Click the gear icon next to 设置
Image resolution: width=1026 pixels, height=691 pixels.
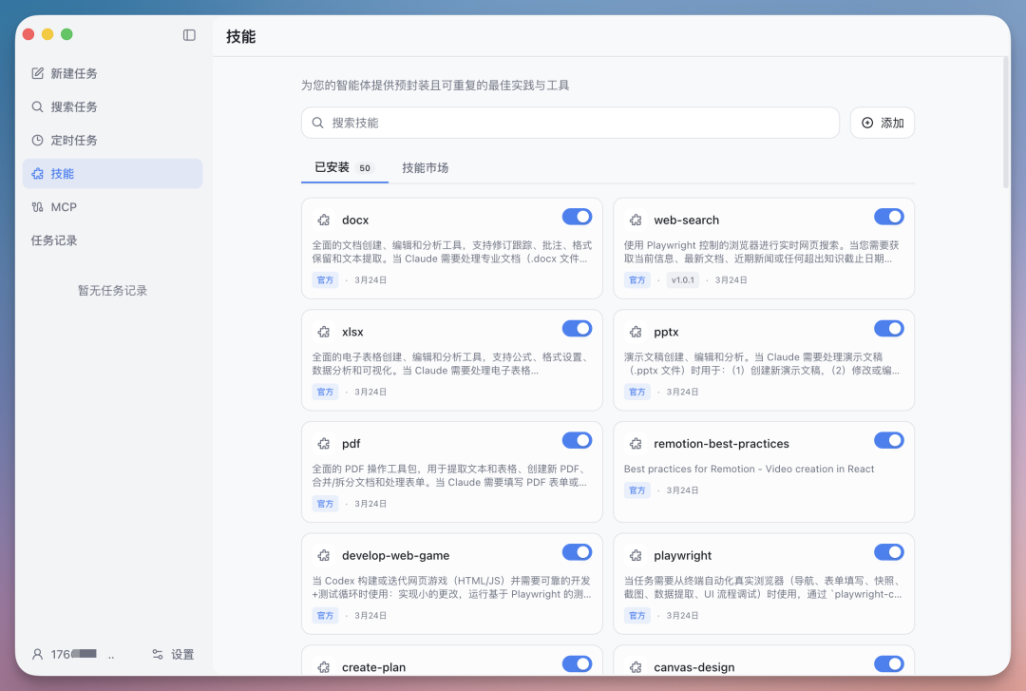(x=158, y=654)
